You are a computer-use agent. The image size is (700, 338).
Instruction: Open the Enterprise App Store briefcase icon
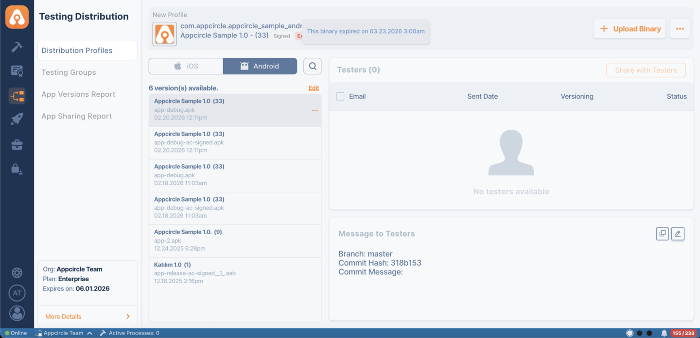click(x=17, y=144)
